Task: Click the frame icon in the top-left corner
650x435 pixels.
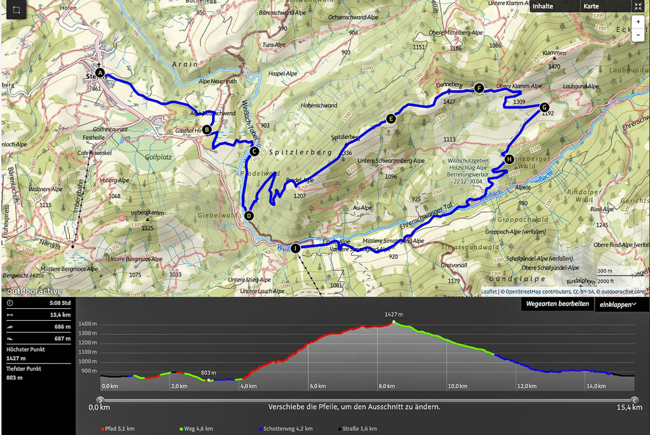Action: pyautogui.click(x=17, y=11)
